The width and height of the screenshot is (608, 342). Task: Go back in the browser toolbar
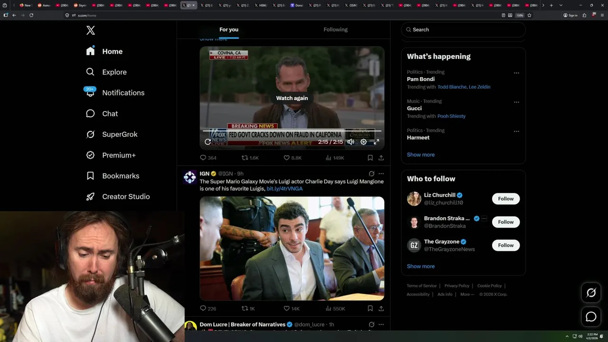click(14, 15)
